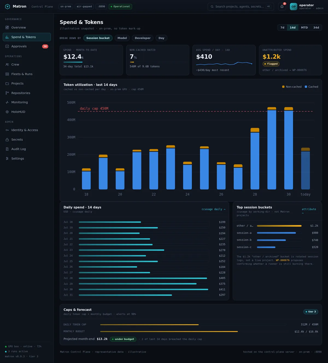Viewport: 328px width, 363px height.
Task: Break down by Day
Action: [x=162, y=38]
